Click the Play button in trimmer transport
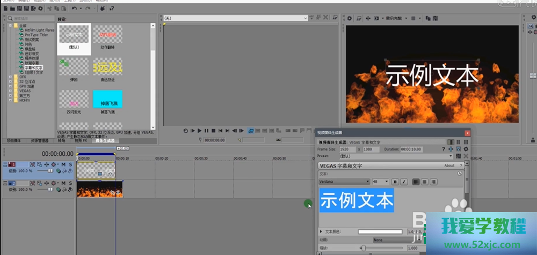Image resolution: width=537 pixels, height=255 pixels. (x=199, y=130)
